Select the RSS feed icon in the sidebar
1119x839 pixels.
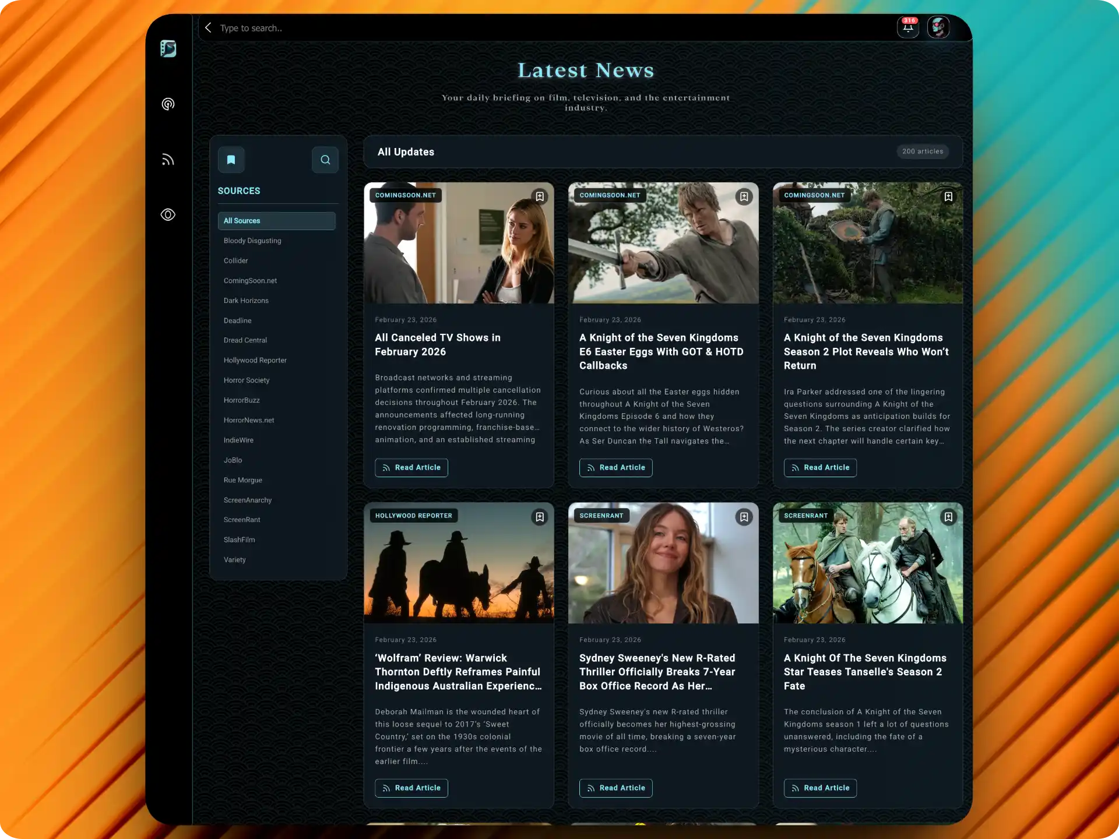pyautogui.click(x=168, y=159)
